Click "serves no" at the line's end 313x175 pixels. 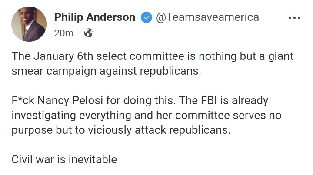click(257, 116)
